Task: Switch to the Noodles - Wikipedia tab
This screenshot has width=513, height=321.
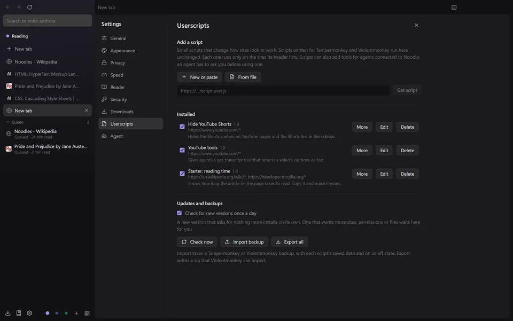Action: point(48,62)
